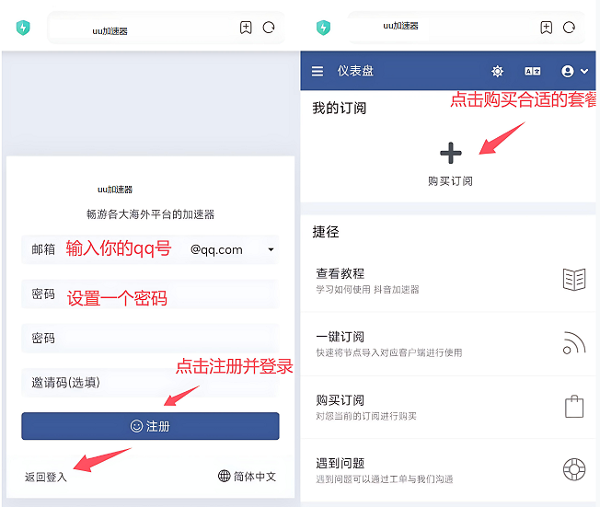Click the green shield icon in right browser
Image resolution: width=600 pixels, height=507 pixels.
323,28
